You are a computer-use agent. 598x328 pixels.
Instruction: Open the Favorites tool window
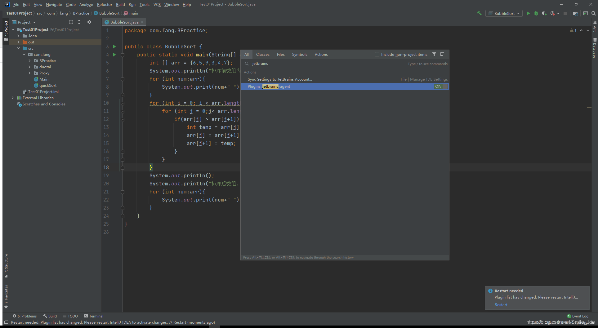pyautogui.click(x=6, y=297)
